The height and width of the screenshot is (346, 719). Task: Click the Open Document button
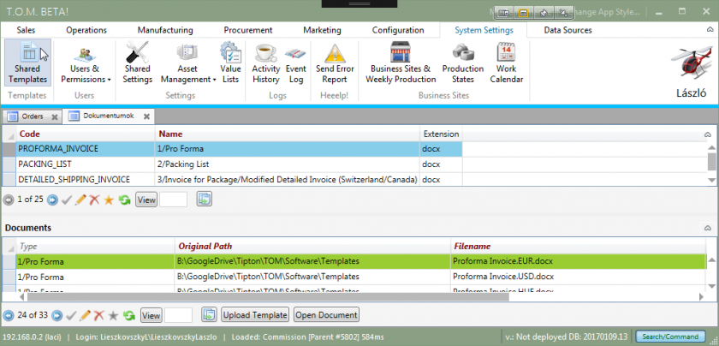click(326, 315)
